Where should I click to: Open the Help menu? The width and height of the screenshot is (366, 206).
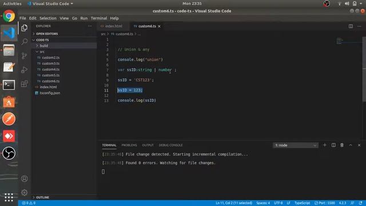point(114,18)
